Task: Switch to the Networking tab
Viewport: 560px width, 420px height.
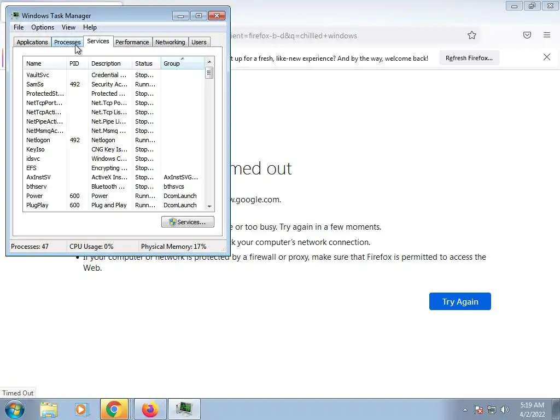Action: (170, 42)
